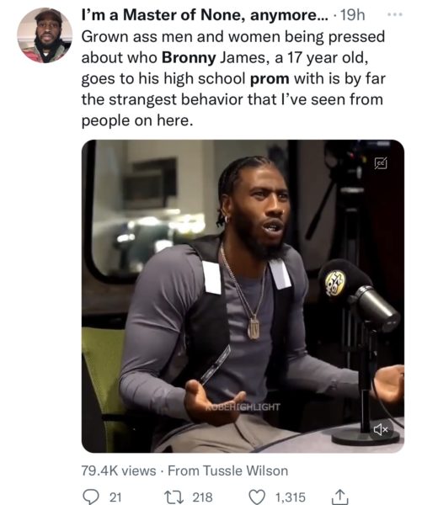
Task: View the 21 replies count
Action: point(115,497)
